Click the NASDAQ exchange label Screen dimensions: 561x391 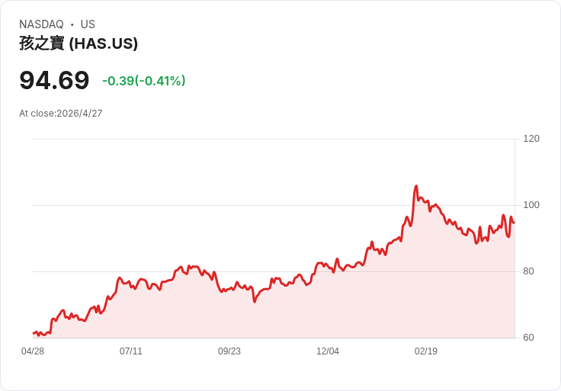(x=41, y=24)
